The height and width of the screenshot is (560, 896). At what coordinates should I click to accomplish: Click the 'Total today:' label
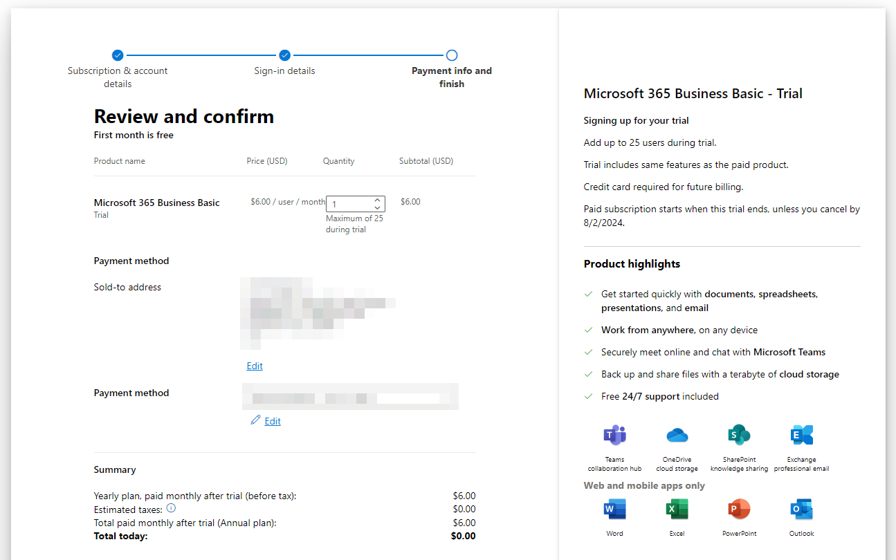pyautogui.click(x=121, y=536)
